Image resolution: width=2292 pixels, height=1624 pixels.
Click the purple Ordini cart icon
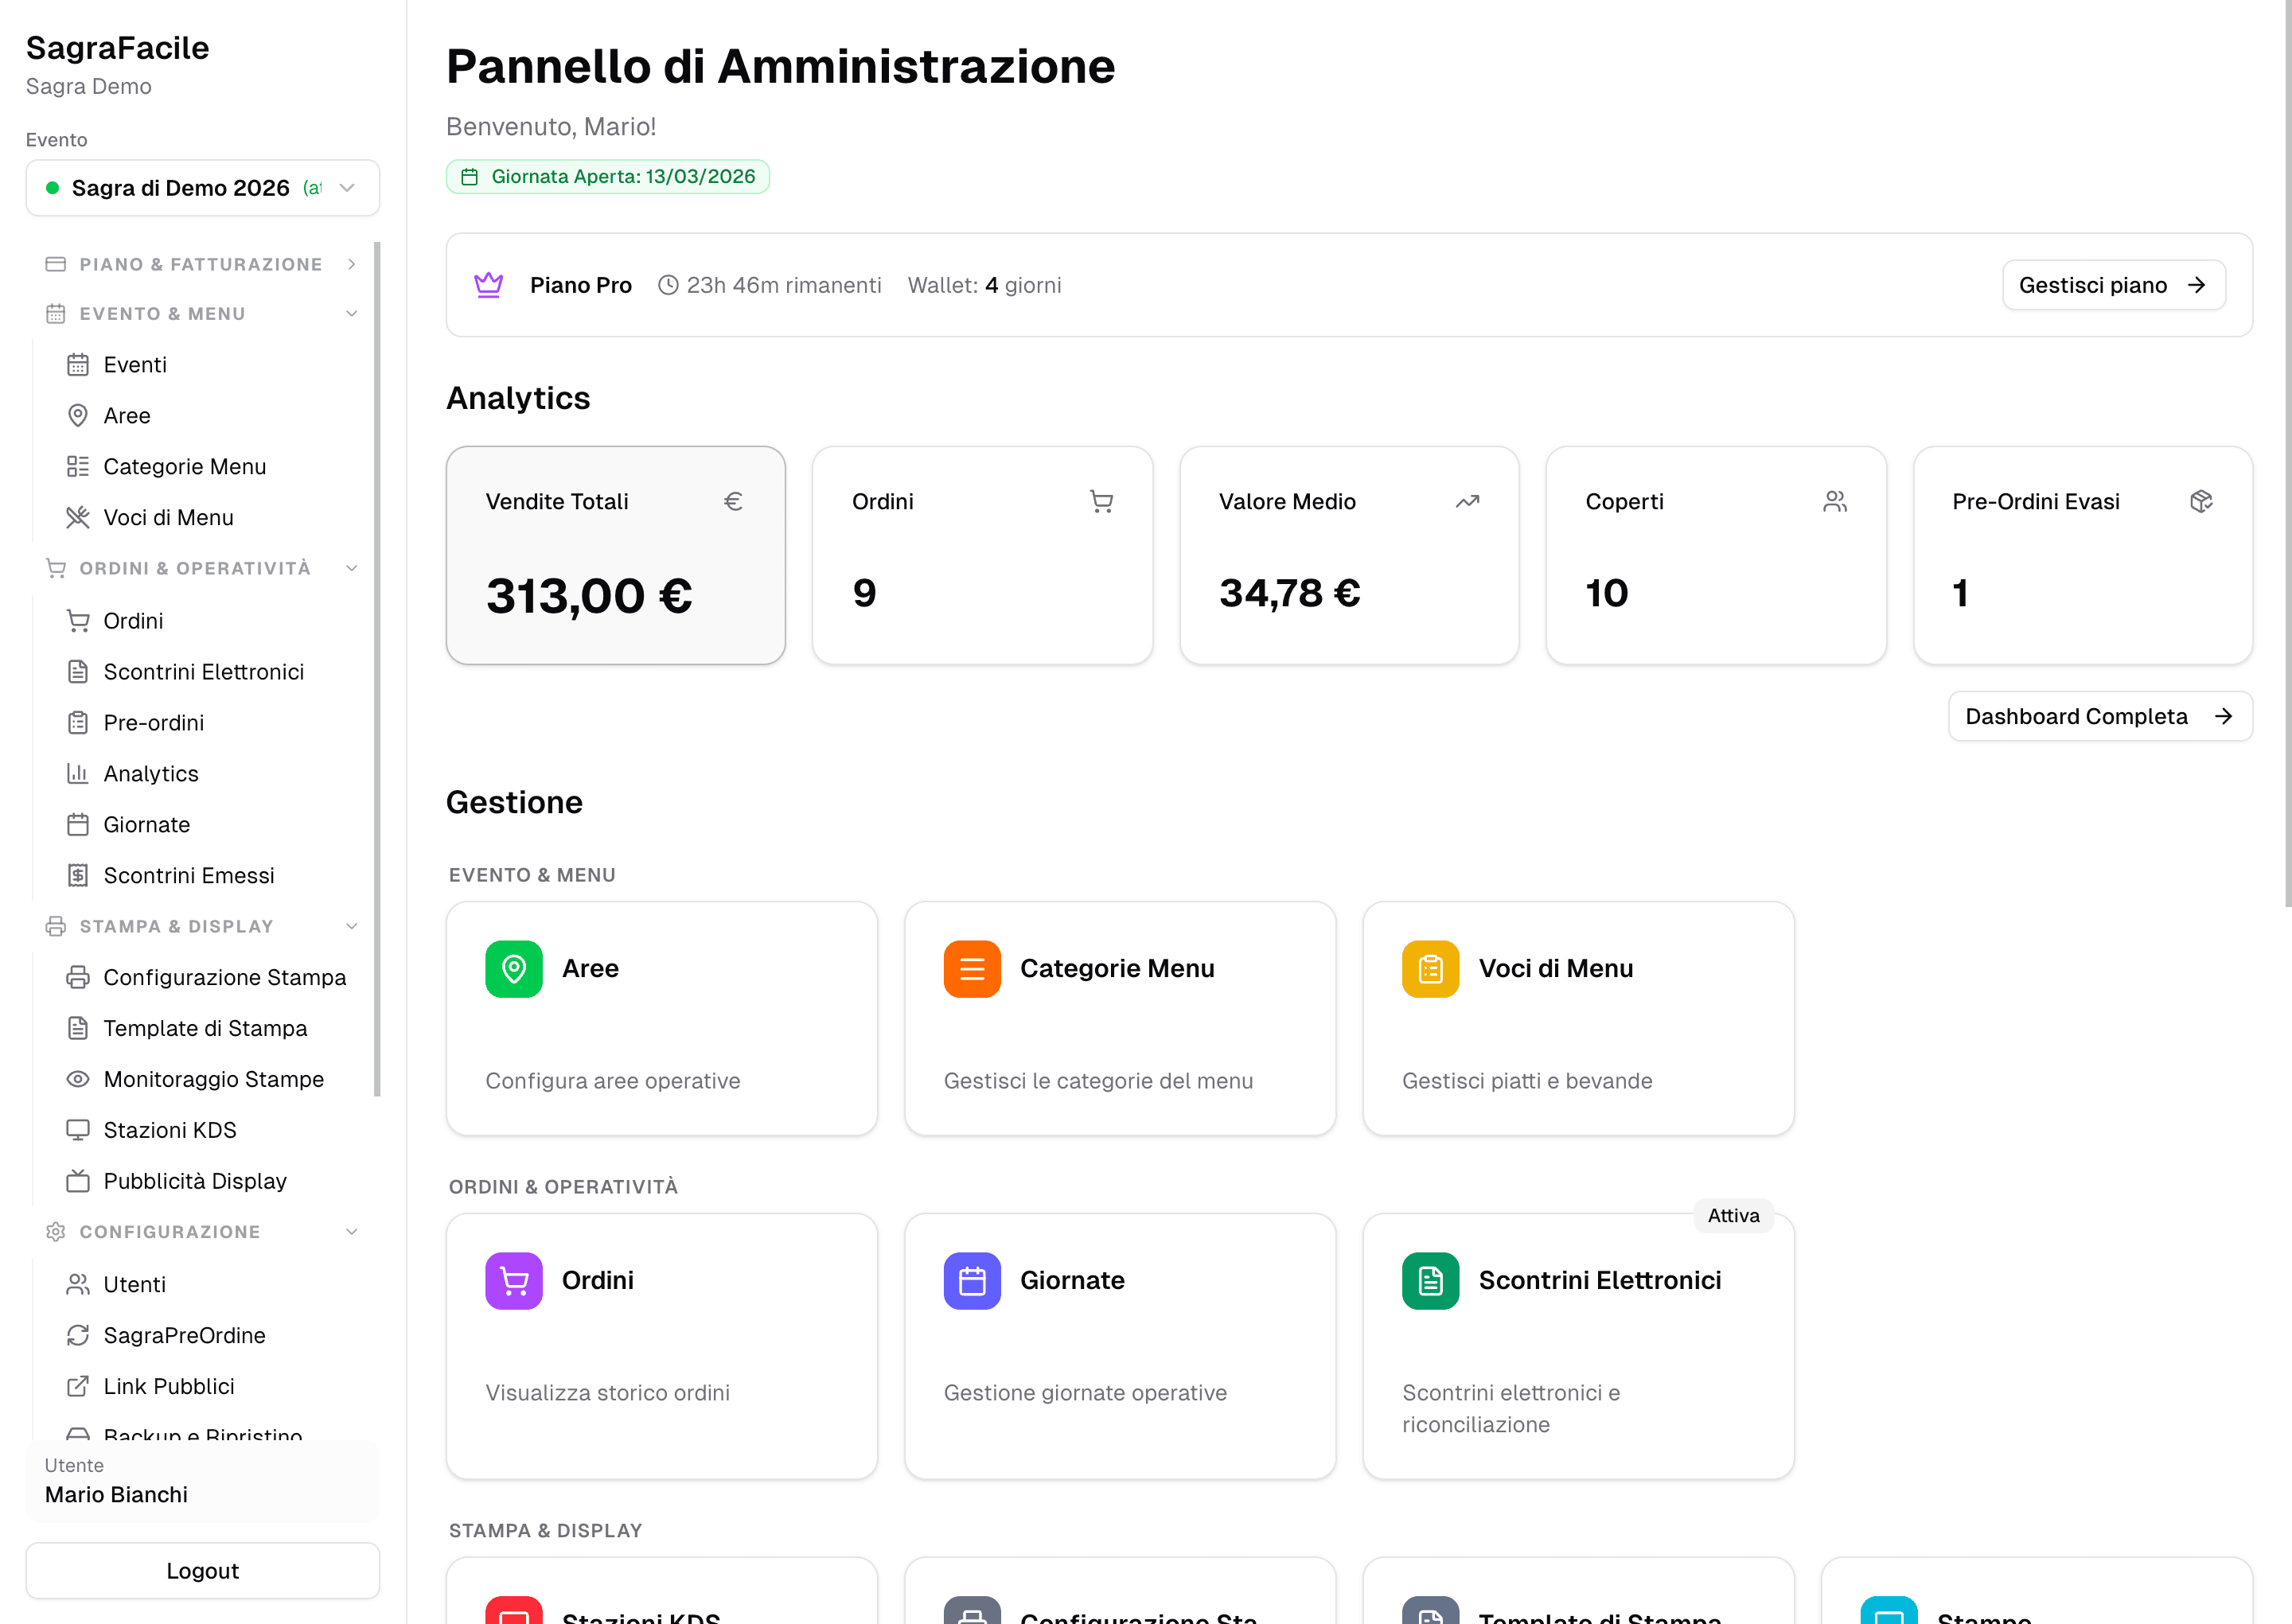(x=514, y=1280)
